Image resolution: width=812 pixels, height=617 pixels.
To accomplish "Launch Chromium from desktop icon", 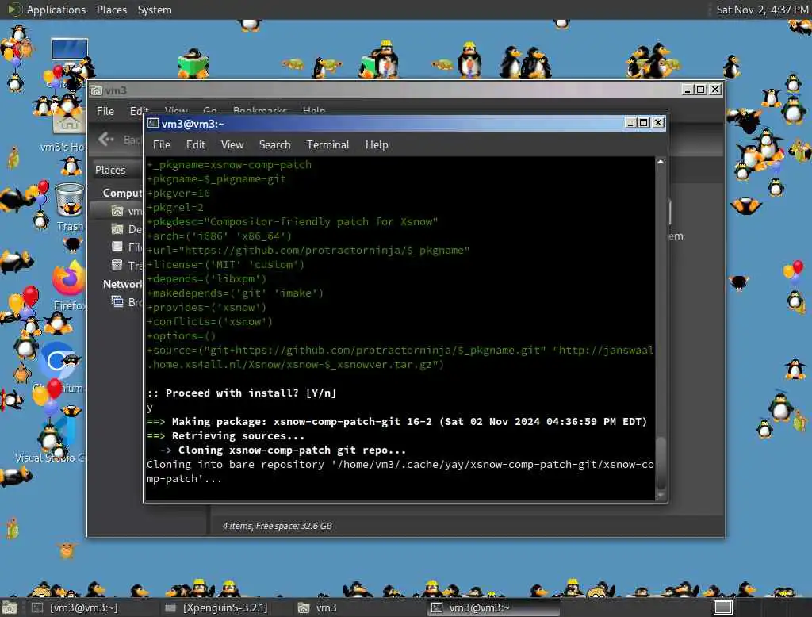I will 58,361.
